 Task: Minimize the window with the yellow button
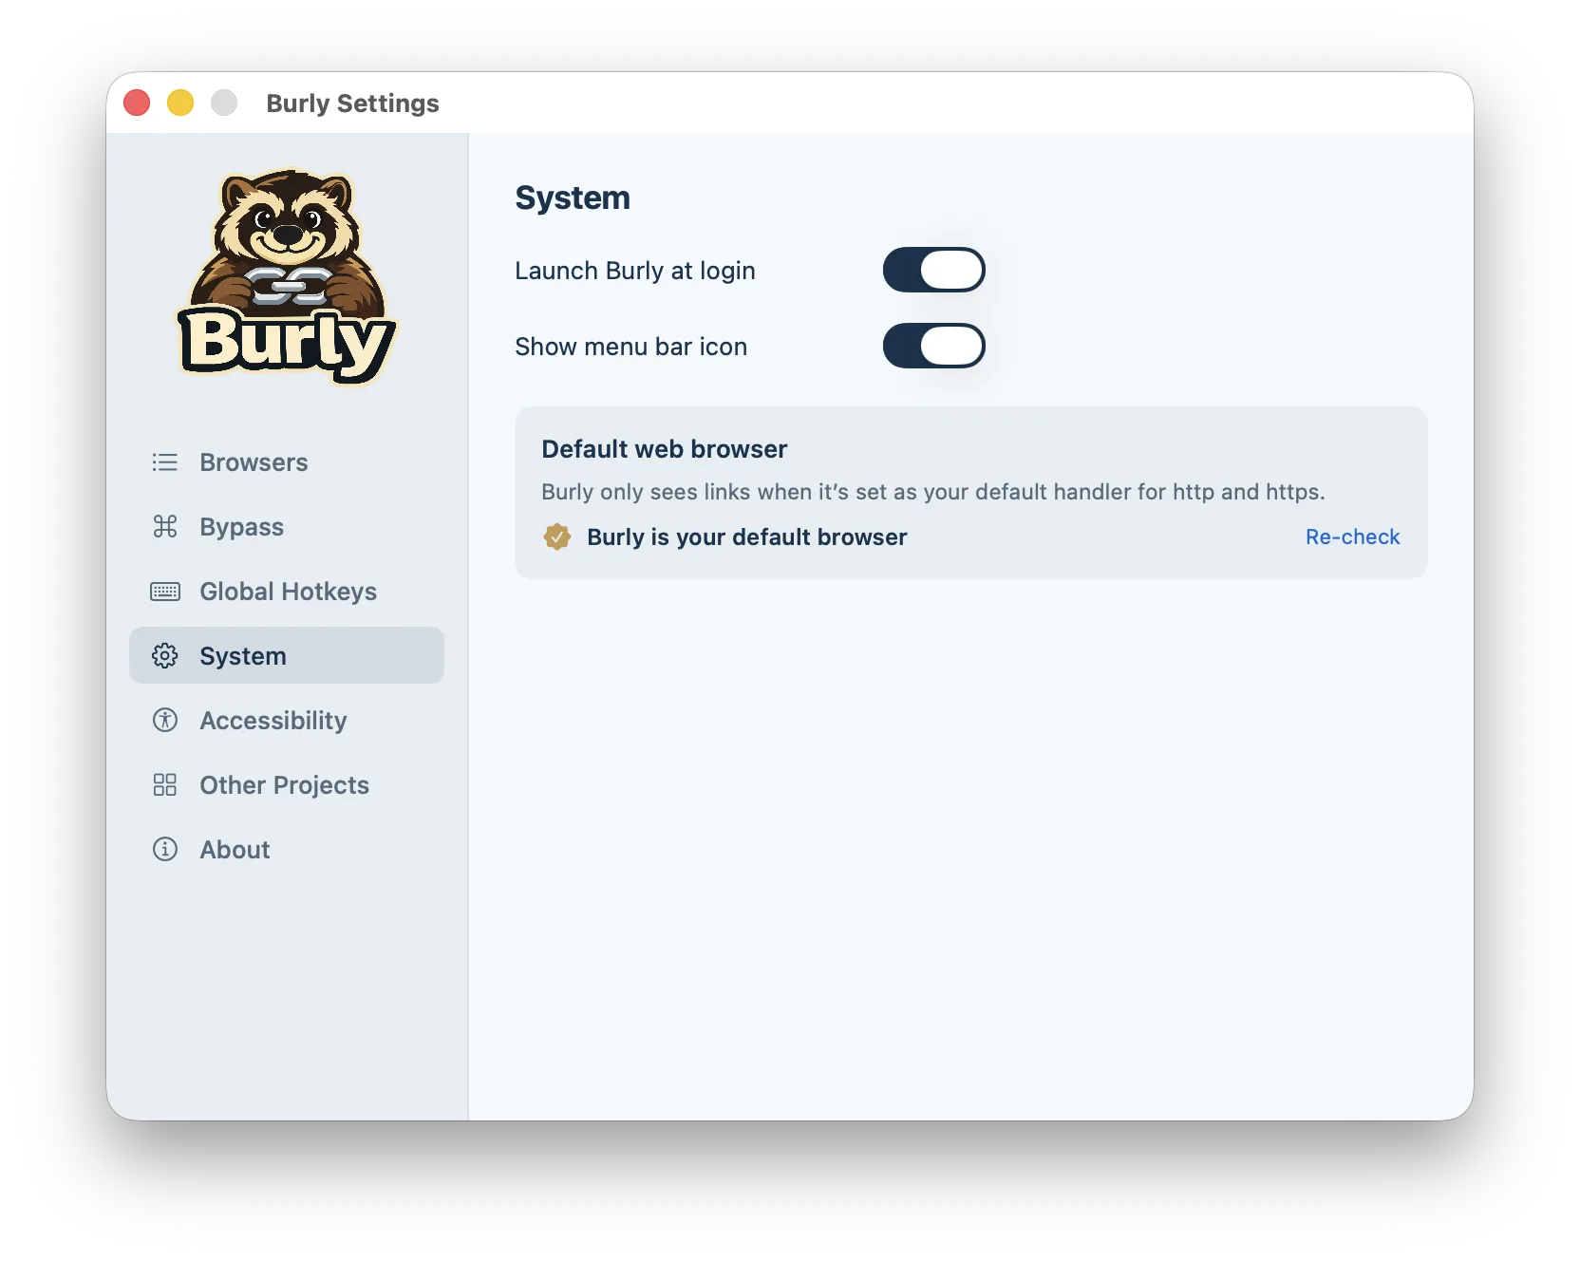[x=180, y=103]
